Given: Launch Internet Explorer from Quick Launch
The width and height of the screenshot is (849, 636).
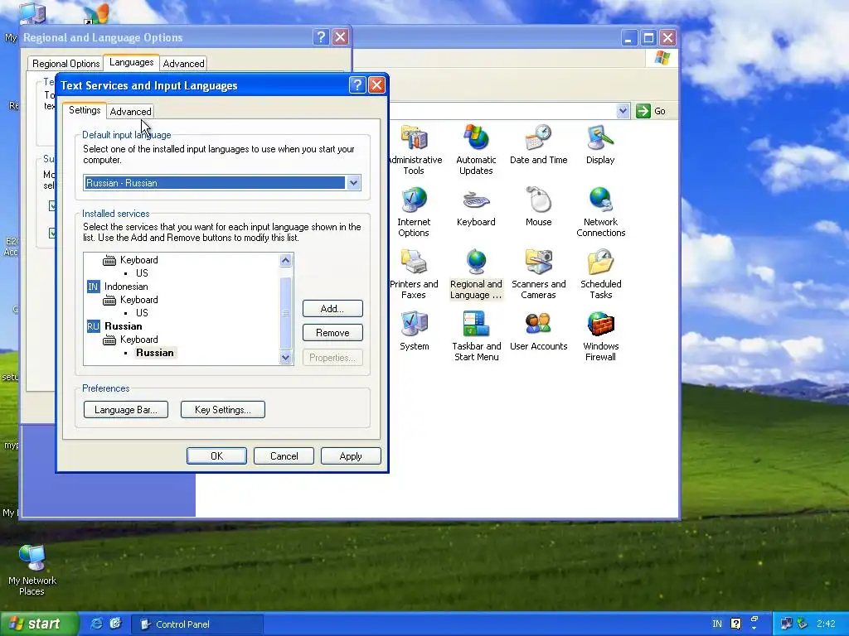Looking at the screenshot, I should 97,624.
